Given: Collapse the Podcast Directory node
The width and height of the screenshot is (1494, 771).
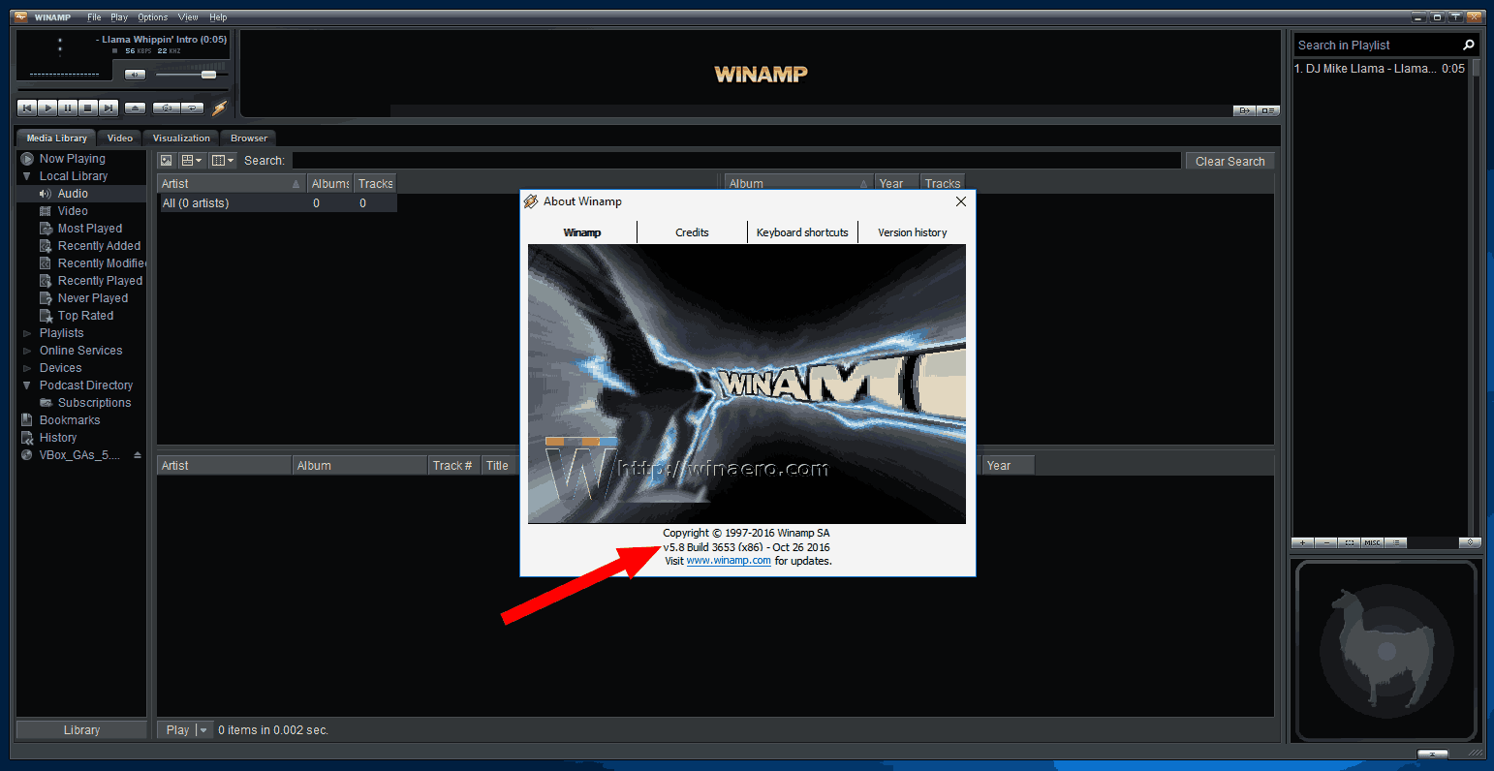Looking at the screenshot, I should point(27,385).
